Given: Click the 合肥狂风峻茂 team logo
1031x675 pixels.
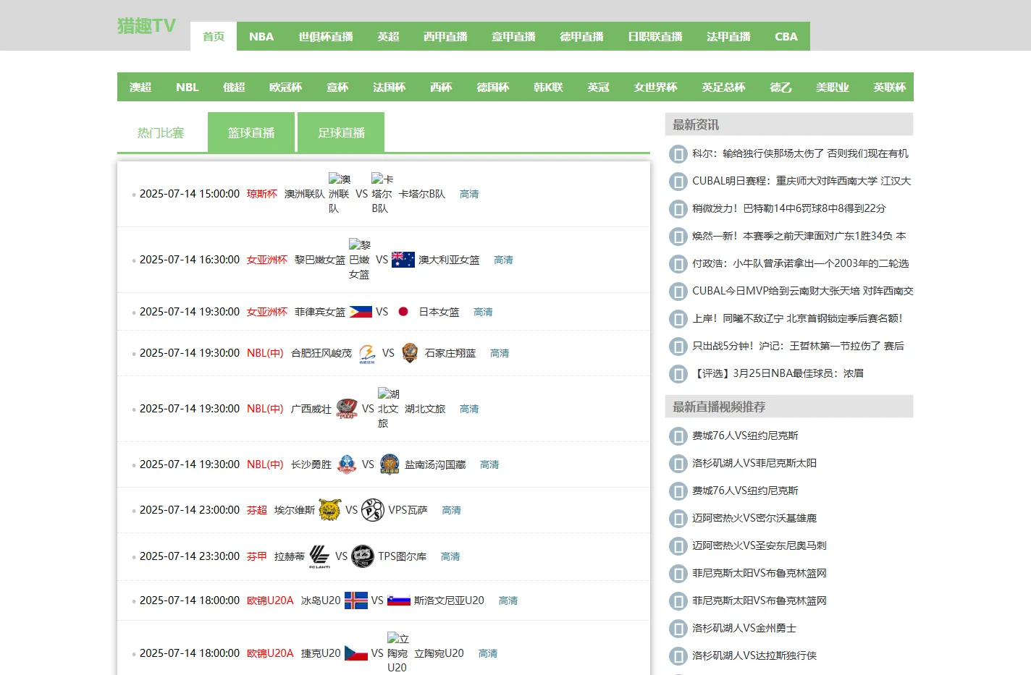Looking at the screenshot, I should (367, 353).
